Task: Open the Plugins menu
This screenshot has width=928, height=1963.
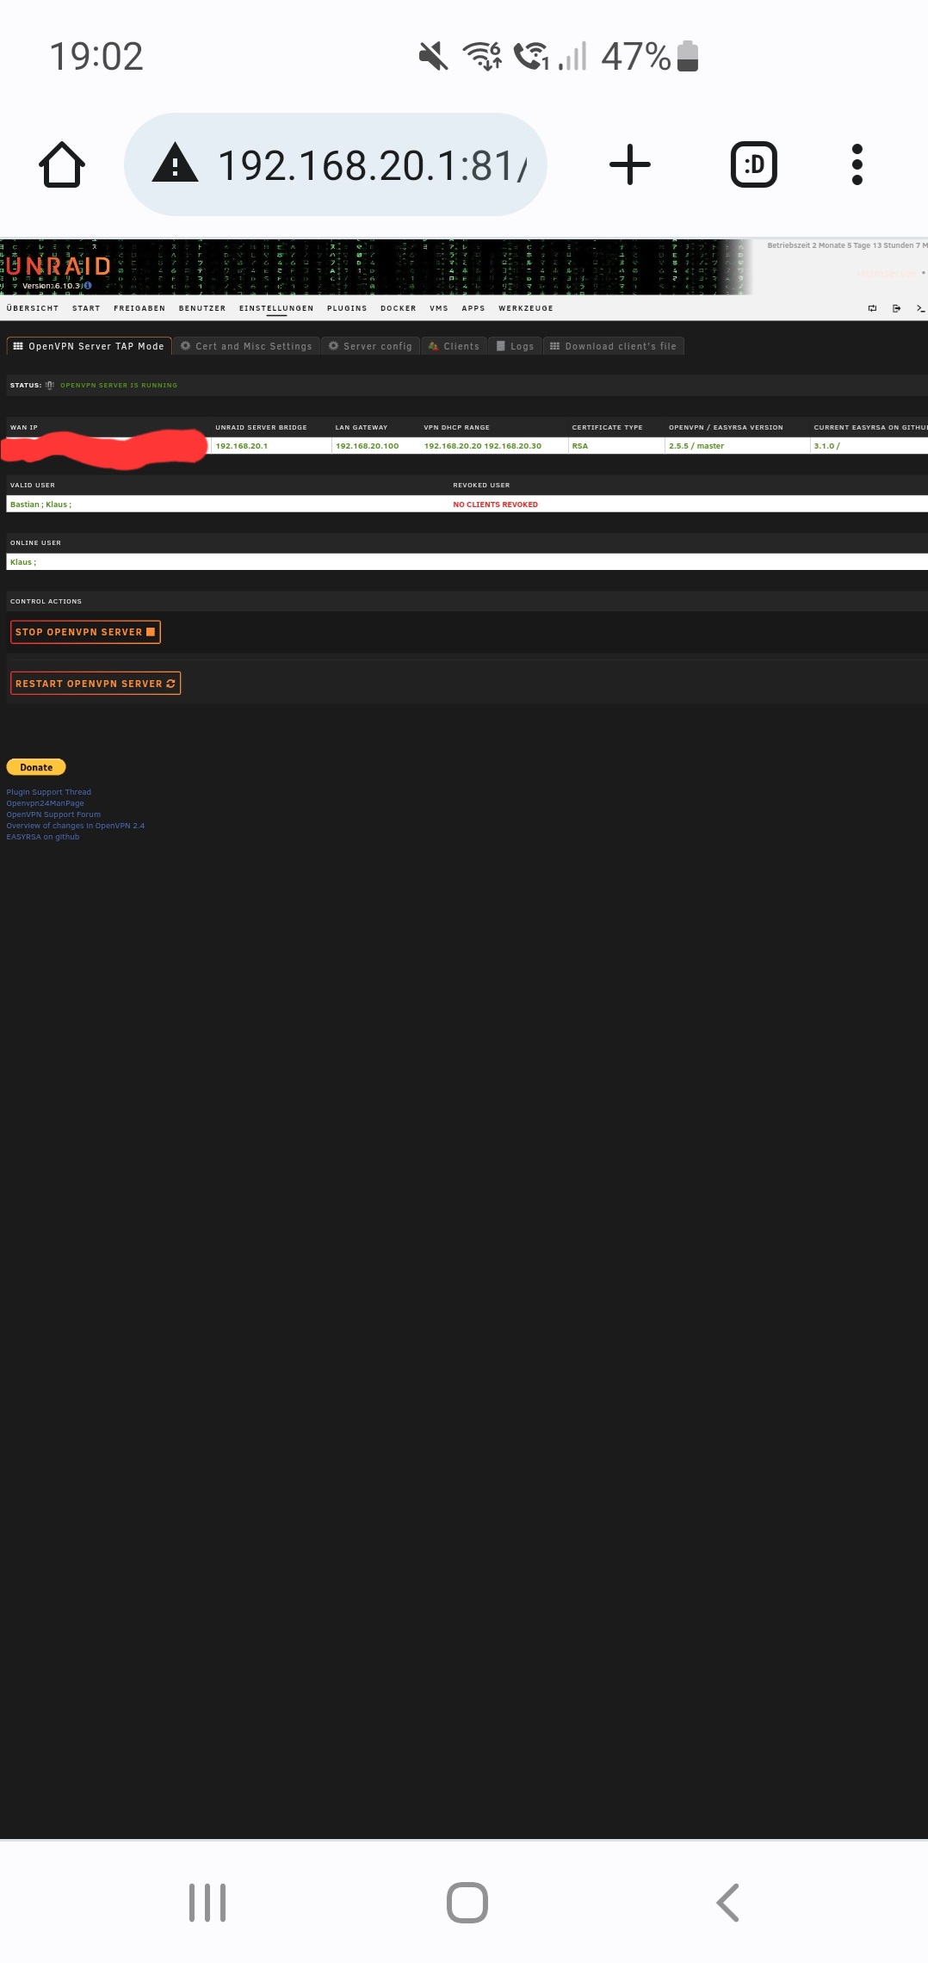Action: (x=347, y=308)
